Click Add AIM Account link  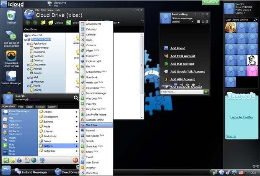coord(182,79)
